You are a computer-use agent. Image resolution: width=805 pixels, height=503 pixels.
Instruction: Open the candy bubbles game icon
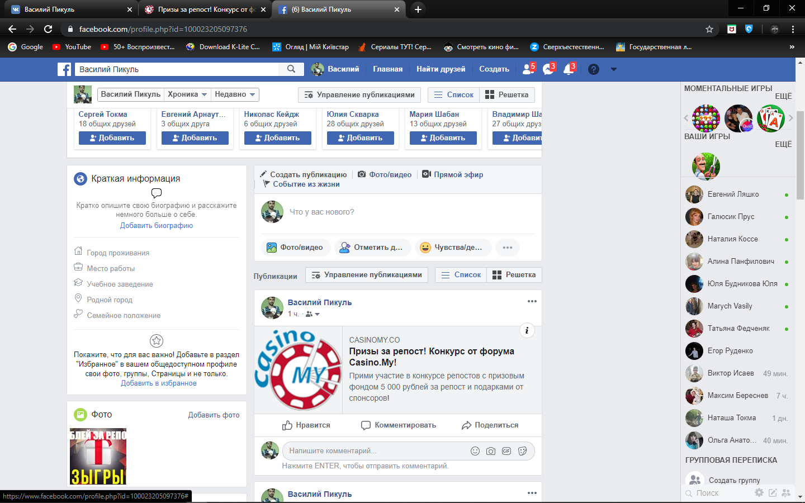[706, 118]
